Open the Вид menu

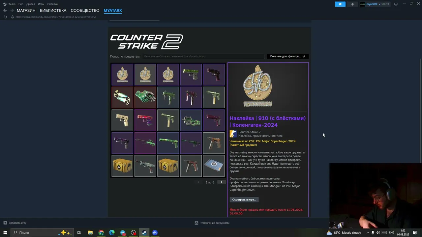coord(21,4)
